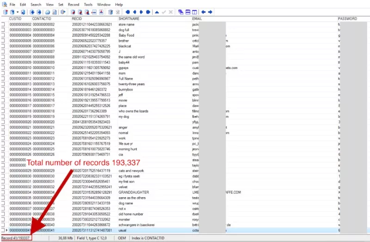
Task: Open the View menu
Action: click(50, 5)
